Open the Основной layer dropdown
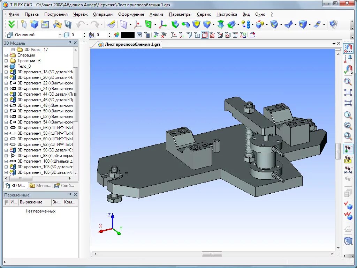This screenshot has height=268, width=357. point(60,35)
